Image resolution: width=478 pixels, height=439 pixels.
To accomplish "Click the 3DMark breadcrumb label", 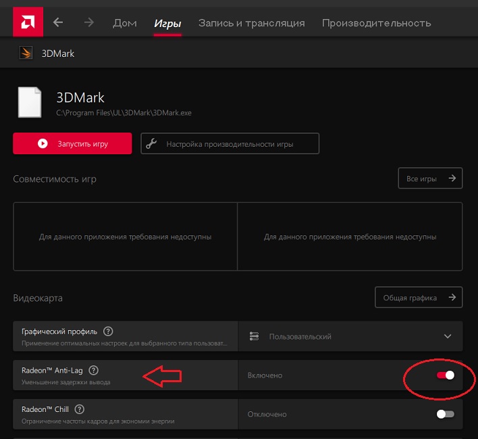I will (58, 53).
